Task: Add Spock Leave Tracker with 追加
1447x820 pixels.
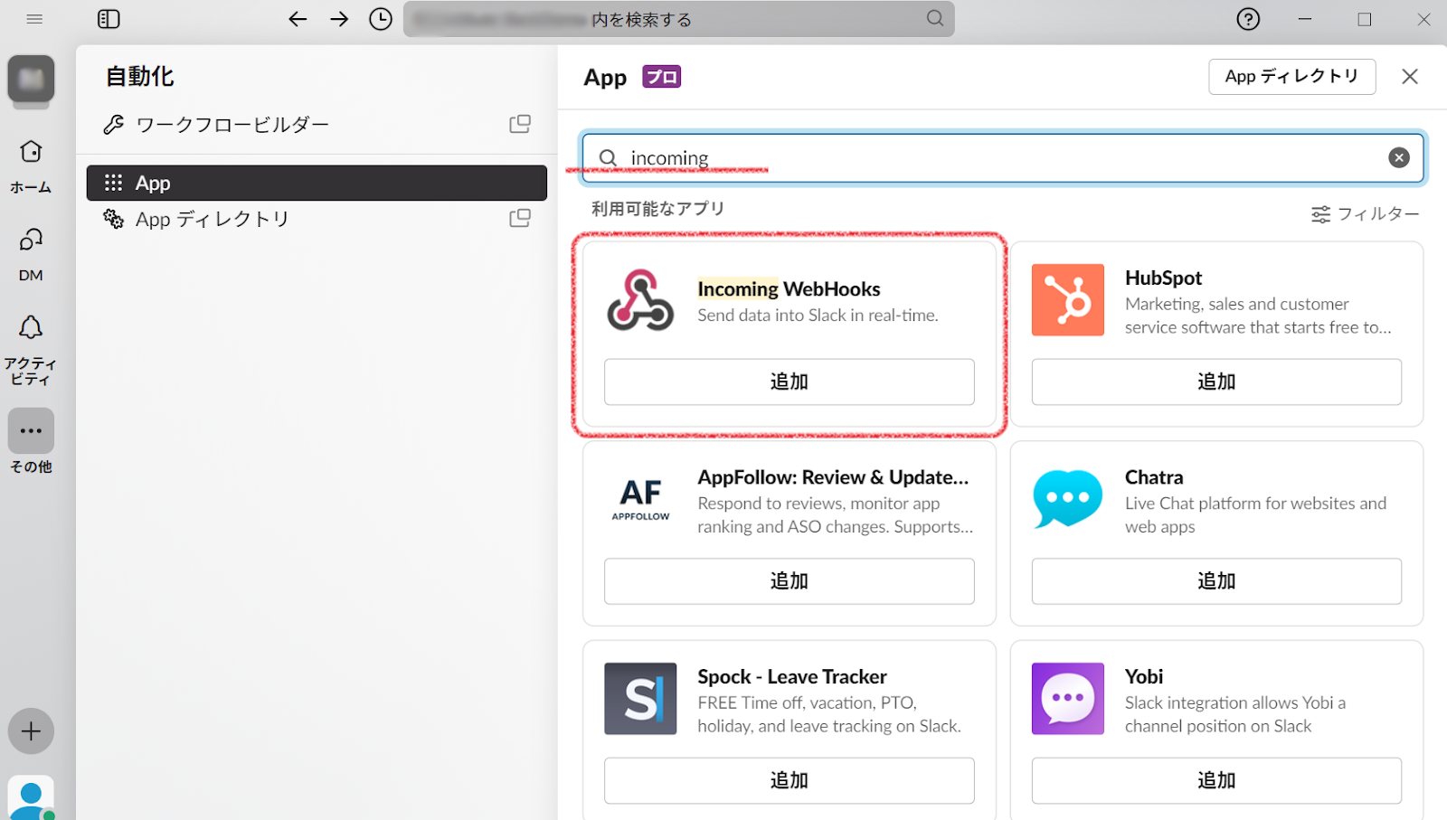Action: [x=789, y=780]
